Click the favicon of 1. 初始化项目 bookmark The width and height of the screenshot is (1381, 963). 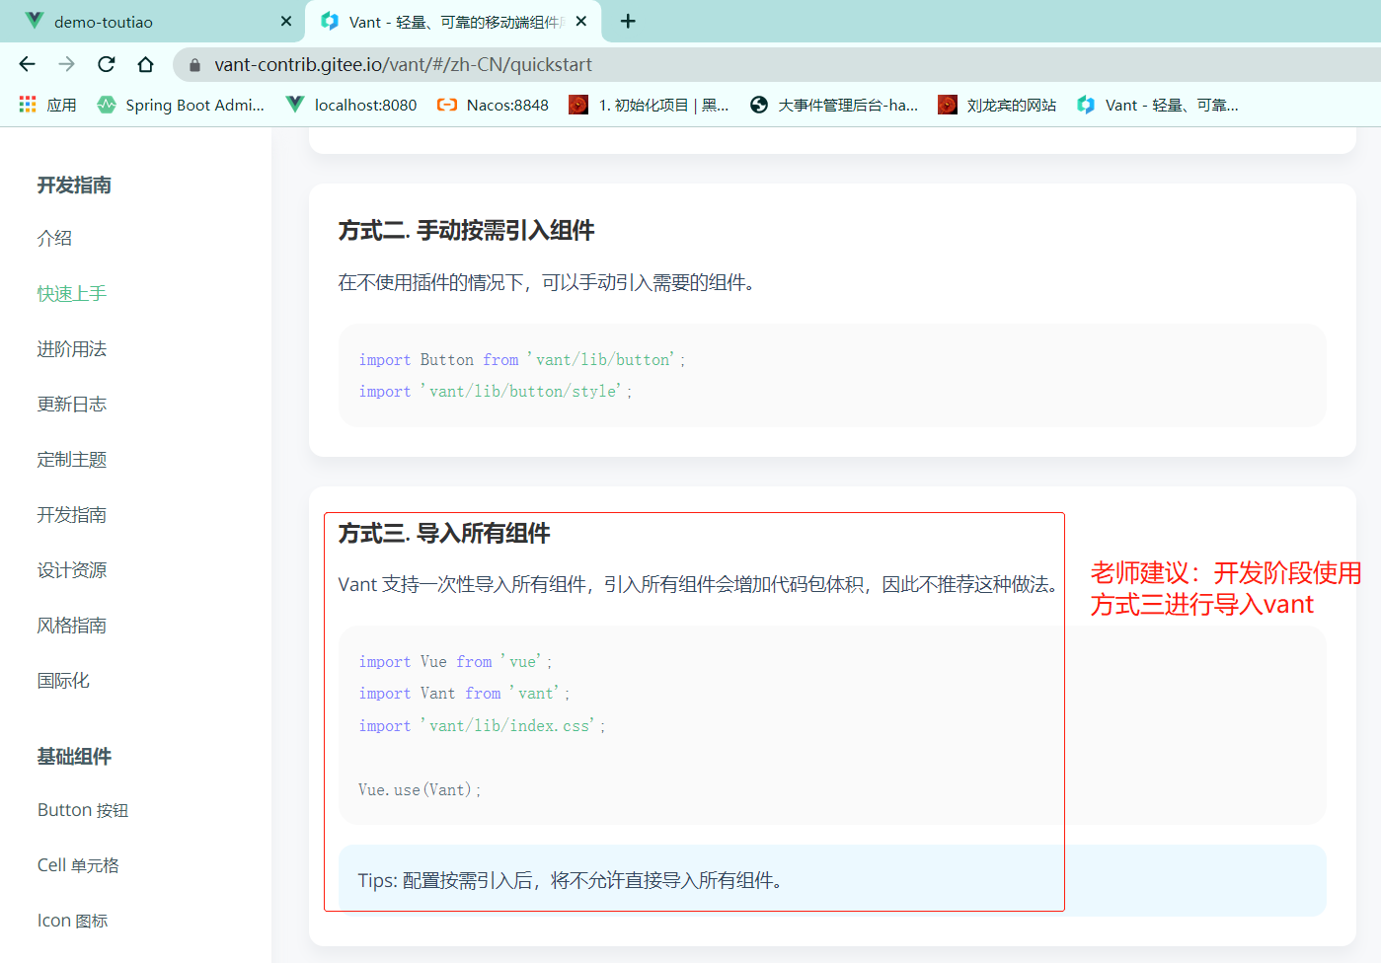578,105
